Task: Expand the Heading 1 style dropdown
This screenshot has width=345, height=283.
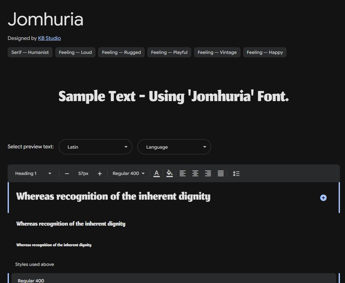Action: 33,173
